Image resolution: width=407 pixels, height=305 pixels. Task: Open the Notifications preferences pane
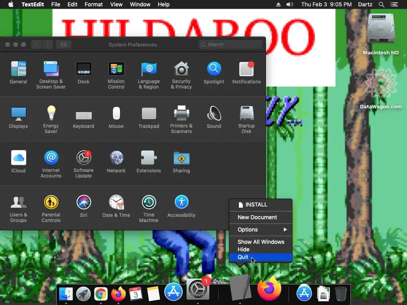tap(246, 72)
